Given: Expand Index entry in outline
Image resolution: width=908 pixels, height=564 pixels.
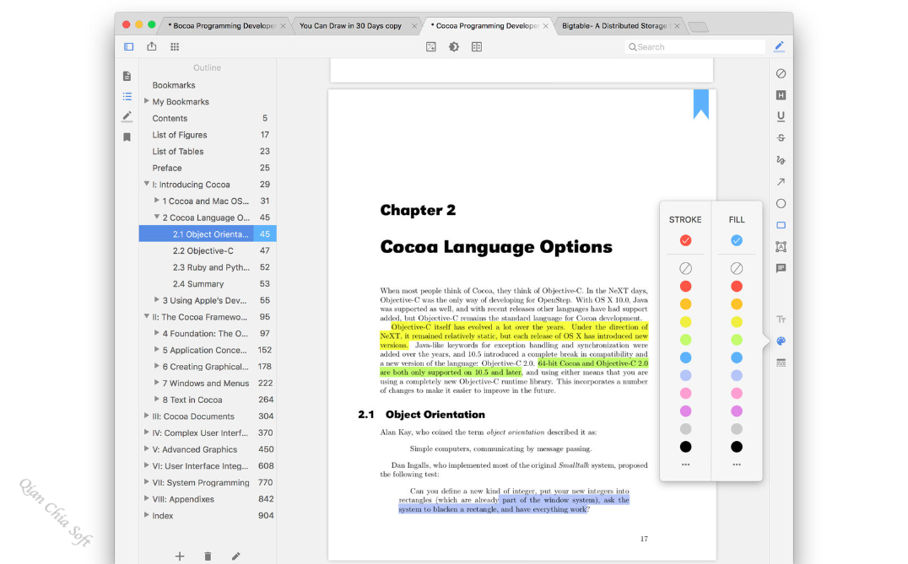Looking at the screenshot, I should pyautogui.click(x=147, y=515).
